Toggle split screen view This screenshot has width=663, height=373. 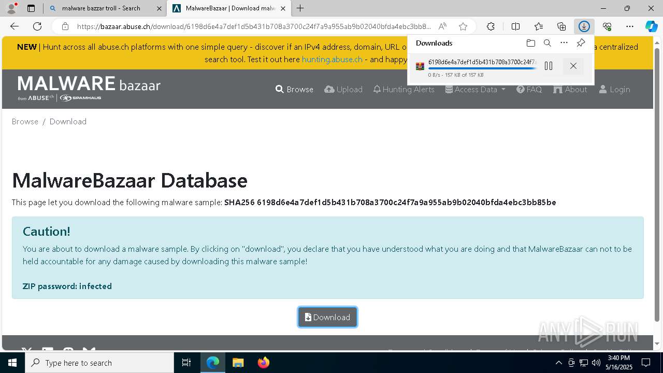click(x=515, y=26)
